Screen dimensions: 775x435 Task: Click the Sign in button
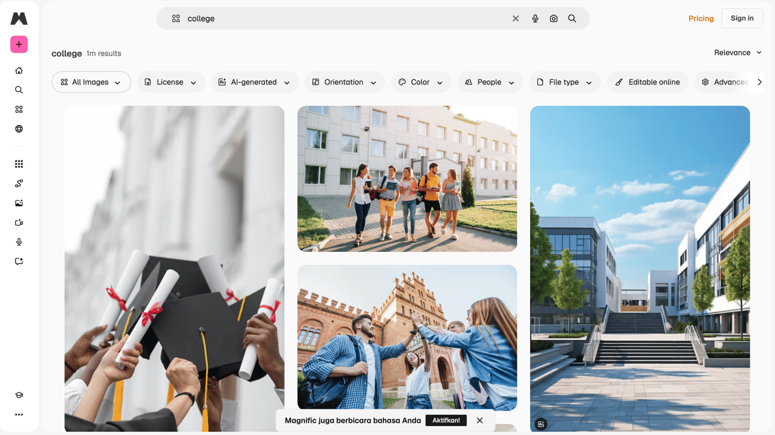click(x=742, y=18)
